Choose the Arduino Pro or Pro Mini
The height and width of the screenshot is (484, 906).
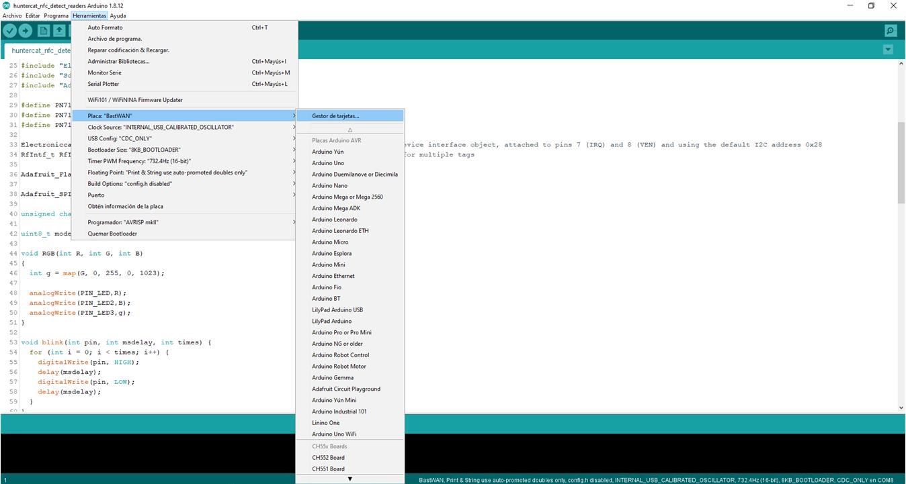click(x=350, y=332)
